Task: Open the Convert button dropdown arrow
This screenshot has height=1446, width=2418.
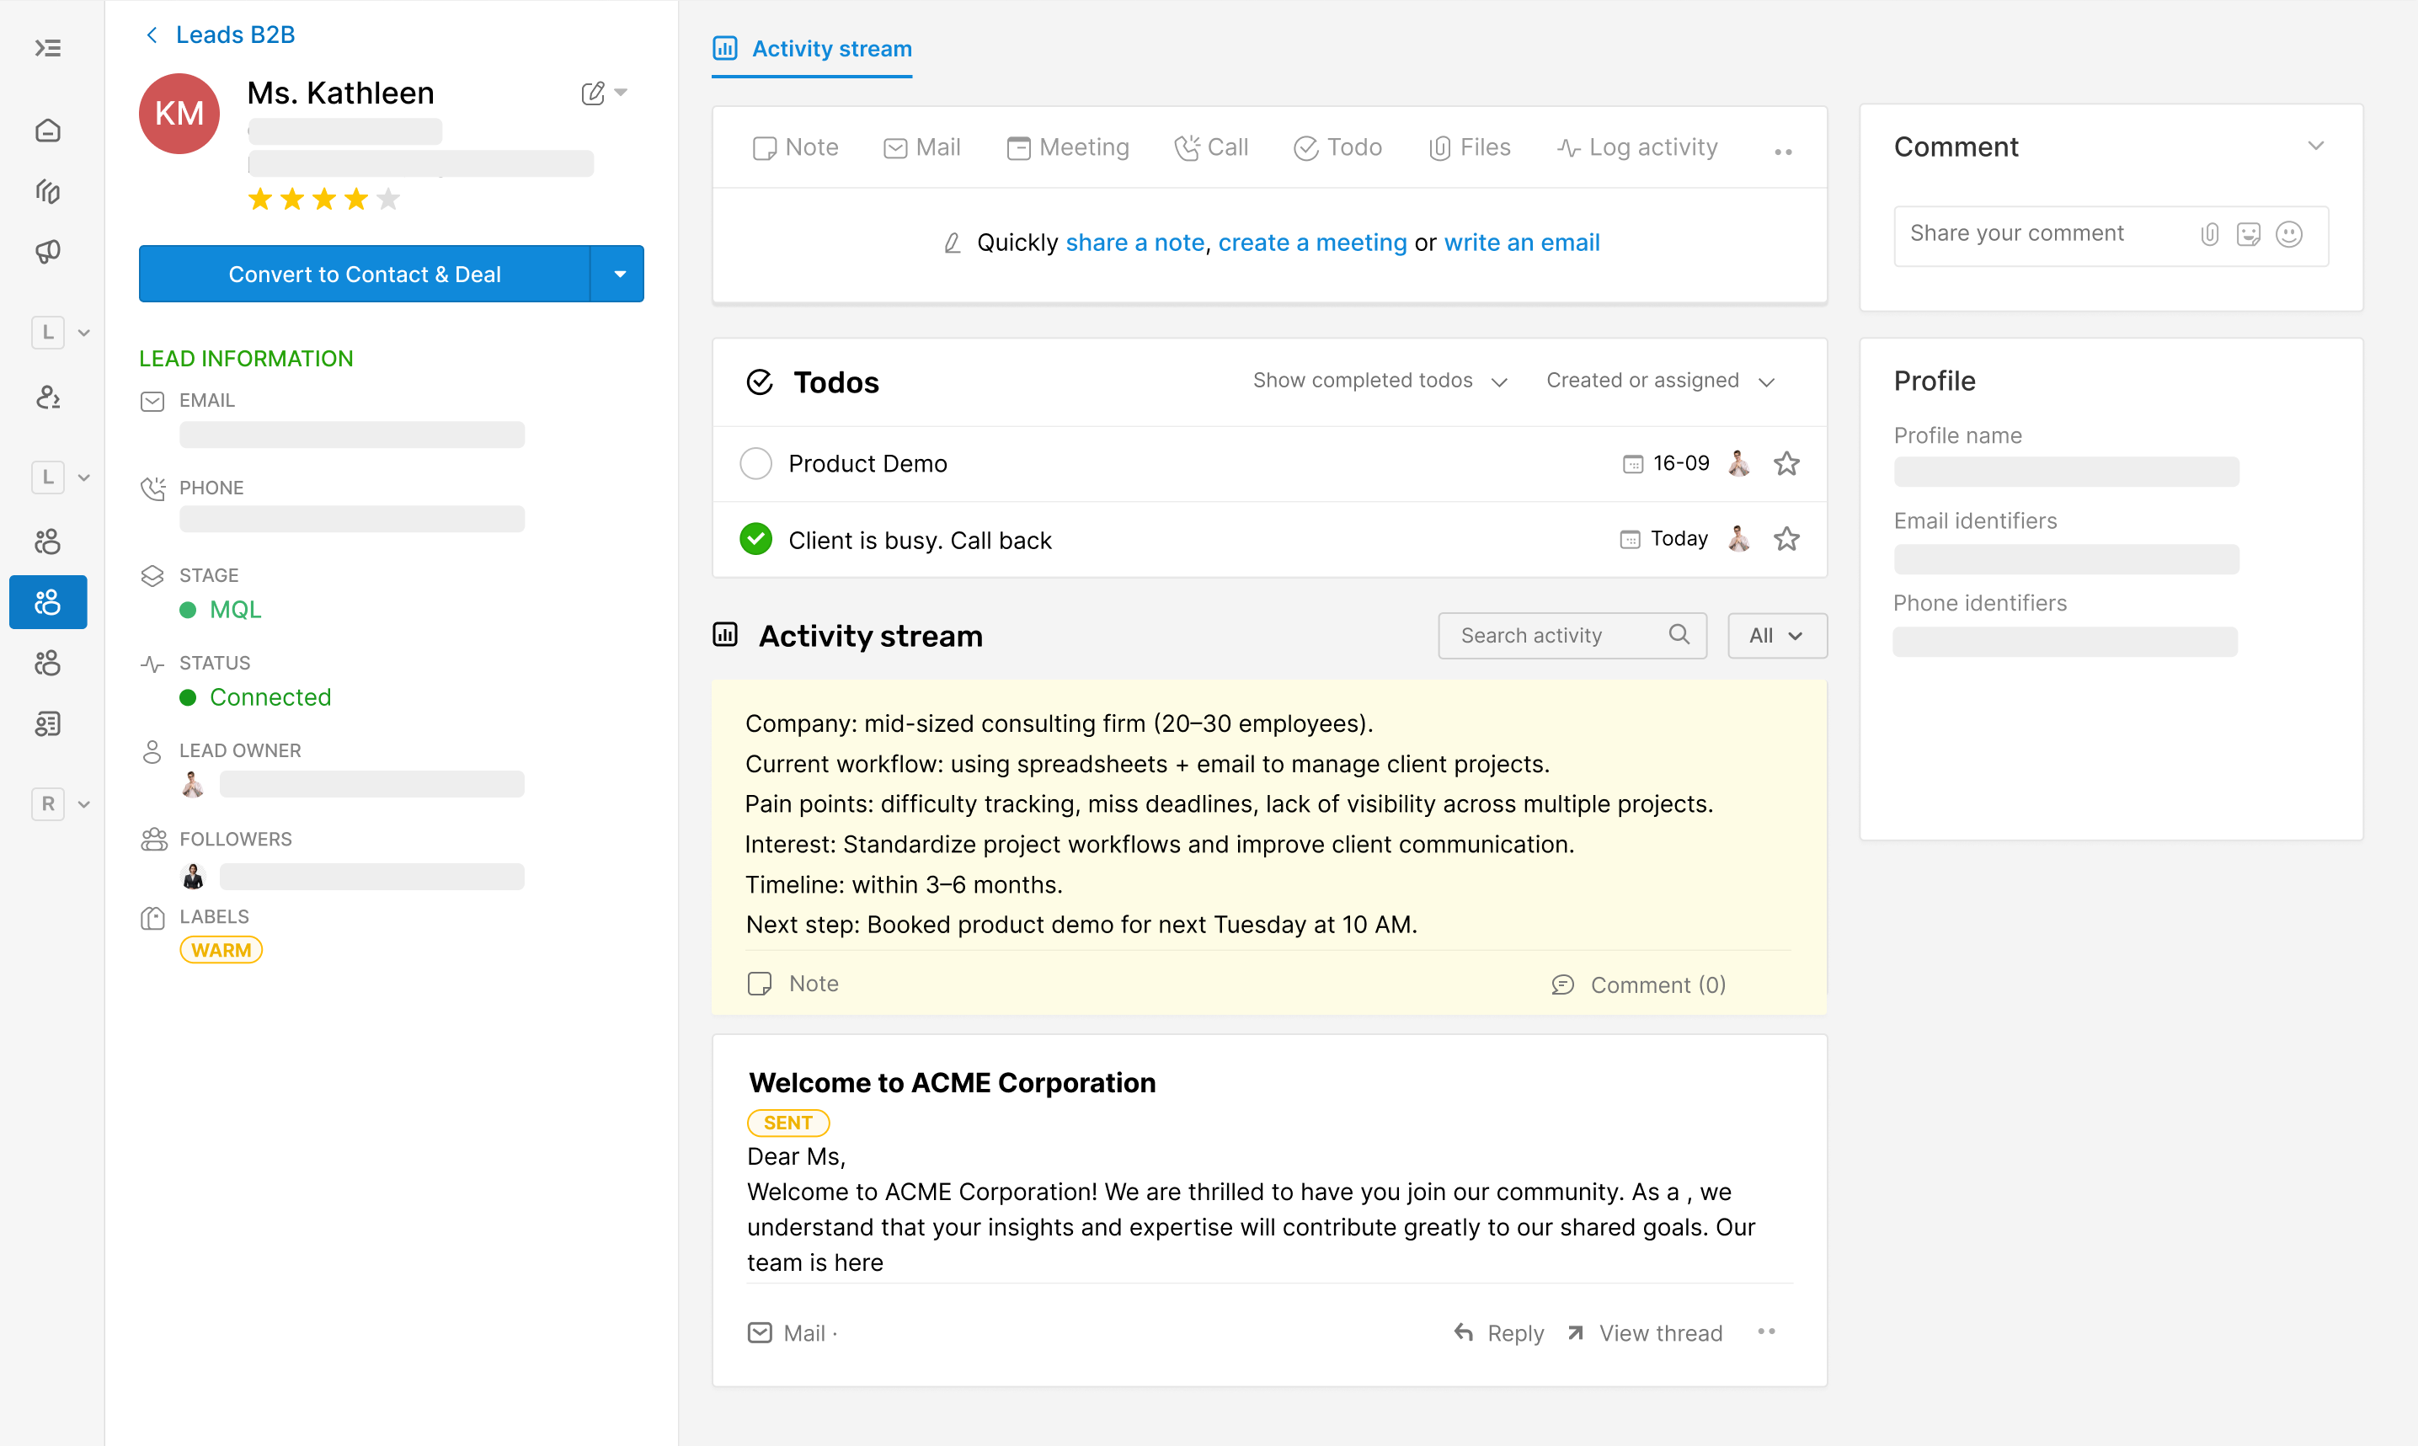Action: (619, 274)
